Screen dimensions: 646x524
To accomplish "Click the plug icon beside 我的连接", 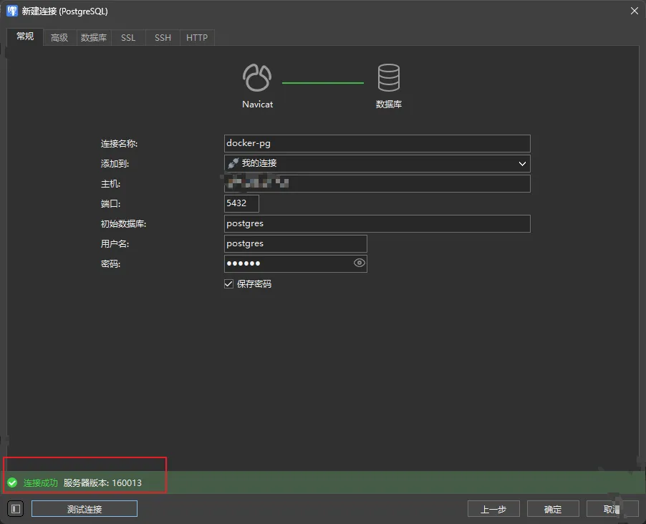I will coord(233,163).
